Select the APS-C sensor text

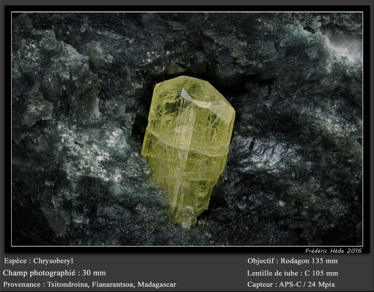pyautogui.click(x=290, y=285)
